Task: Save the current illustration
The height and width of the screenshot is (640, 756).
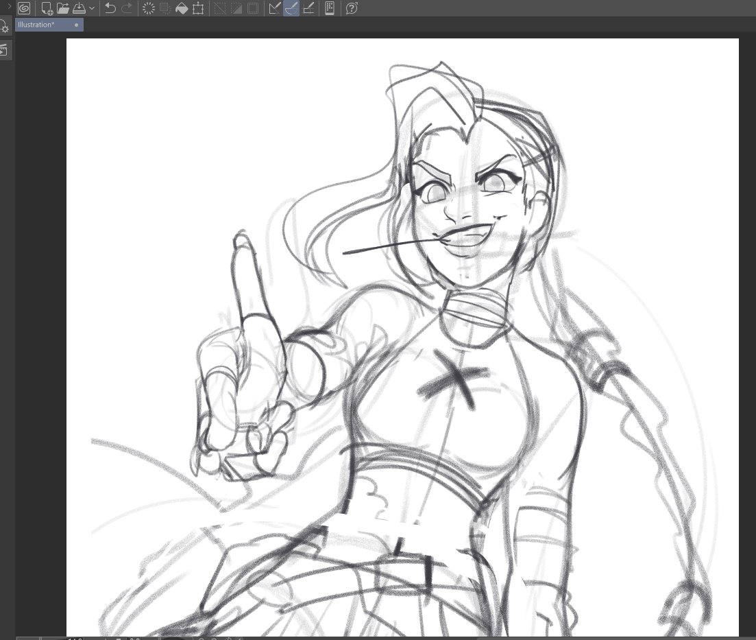Action: point(79,8)
